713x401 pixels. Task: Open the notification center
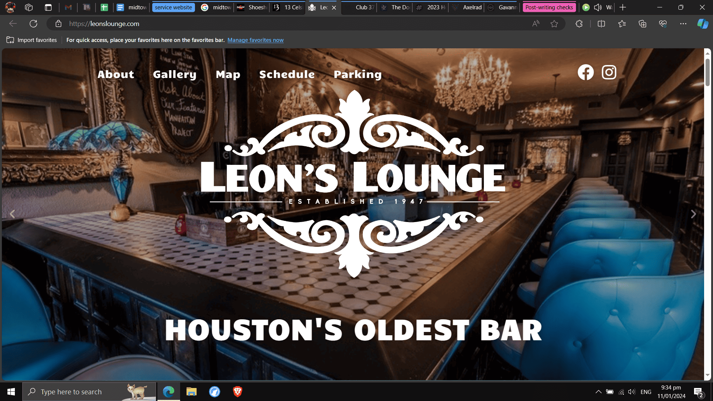698,392
